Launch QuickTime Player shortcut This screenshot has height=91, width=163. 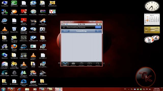(24, 82)
